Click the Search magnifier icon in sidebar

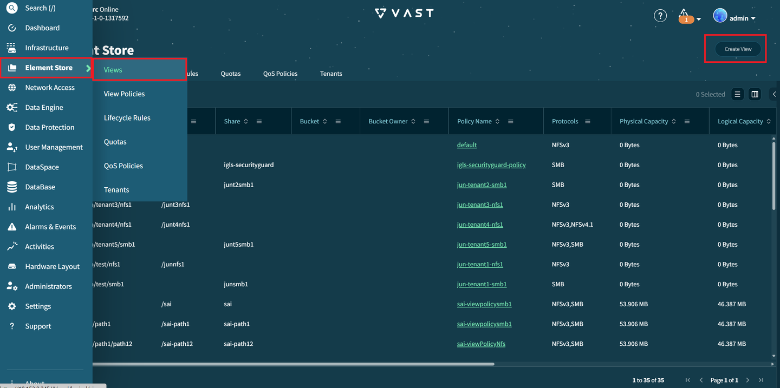point(12,8)
